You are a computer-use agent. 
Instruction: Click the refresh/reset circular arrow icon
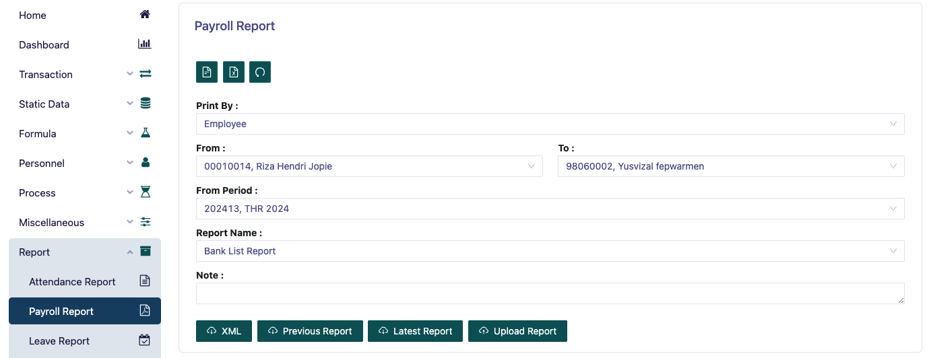(x=260, y=72)
